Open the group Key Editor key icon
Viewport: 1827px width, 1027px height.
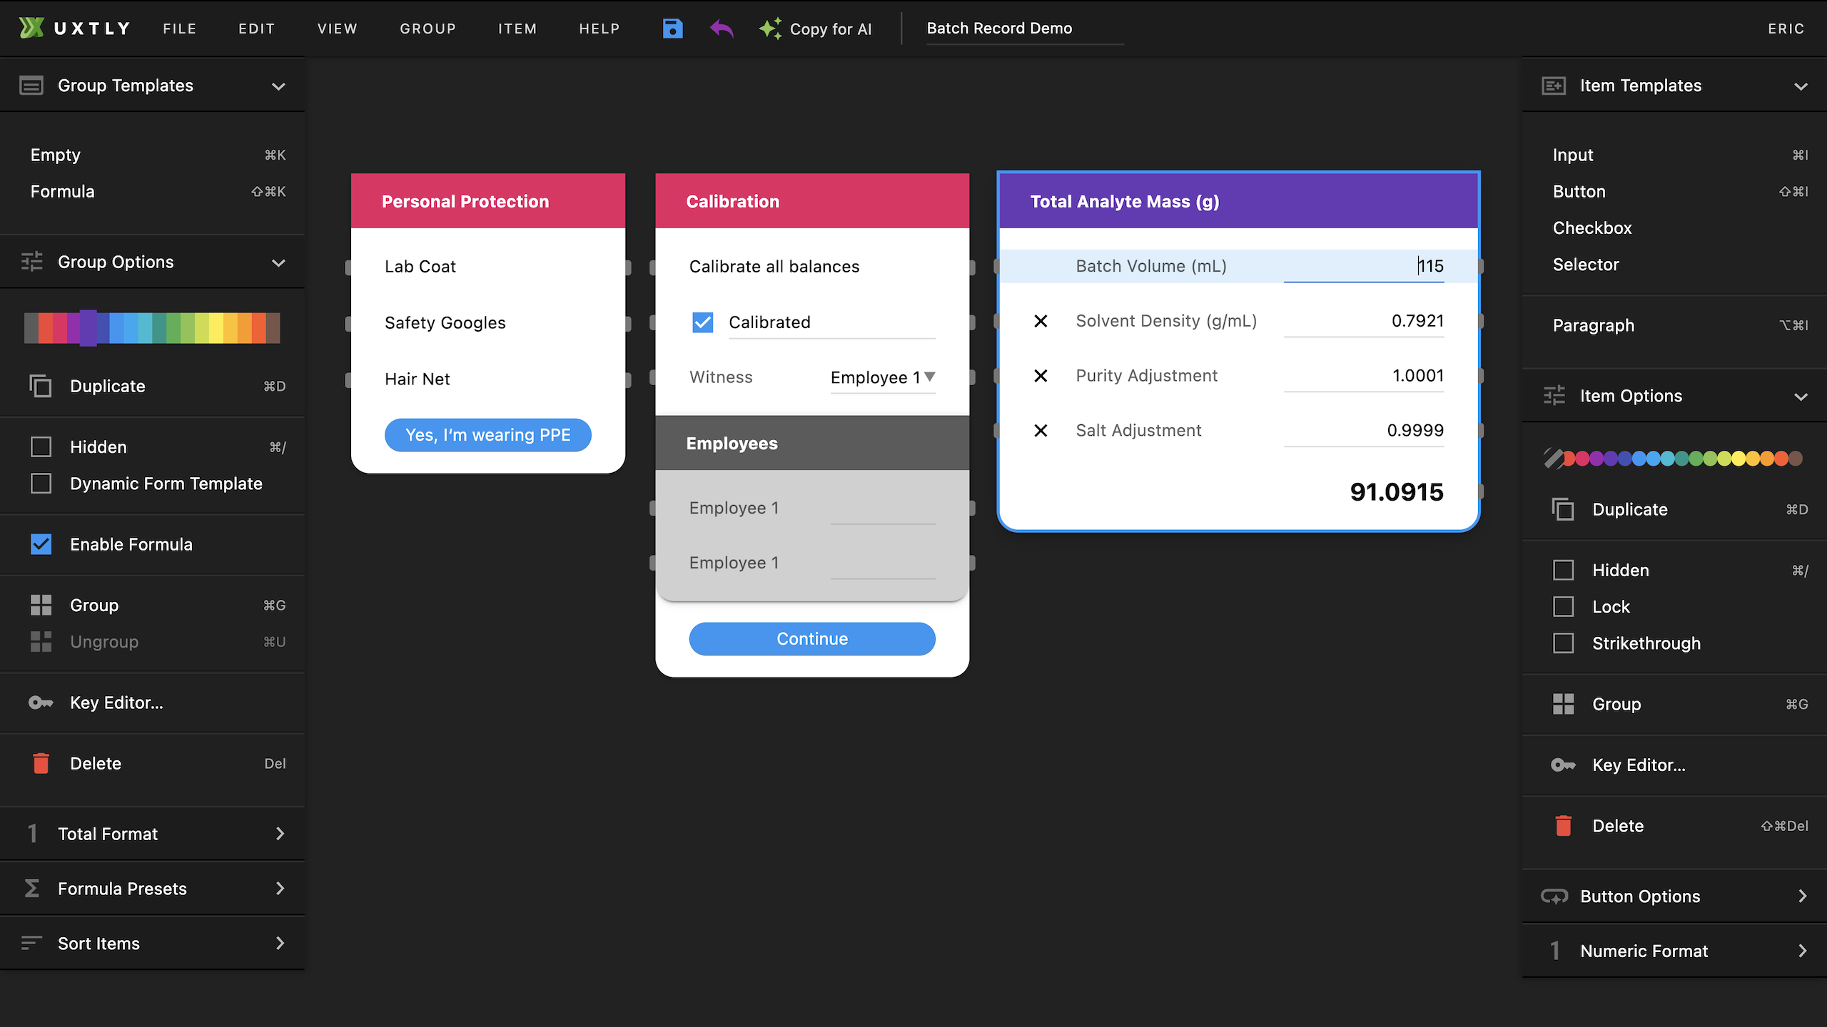41,702
